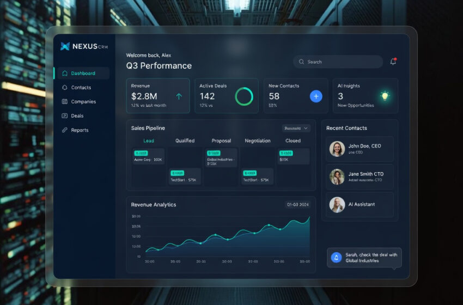Click the AI Assistant avatar photo
Viewport: 463px width, 305px height.
click(x=337, y=205)
